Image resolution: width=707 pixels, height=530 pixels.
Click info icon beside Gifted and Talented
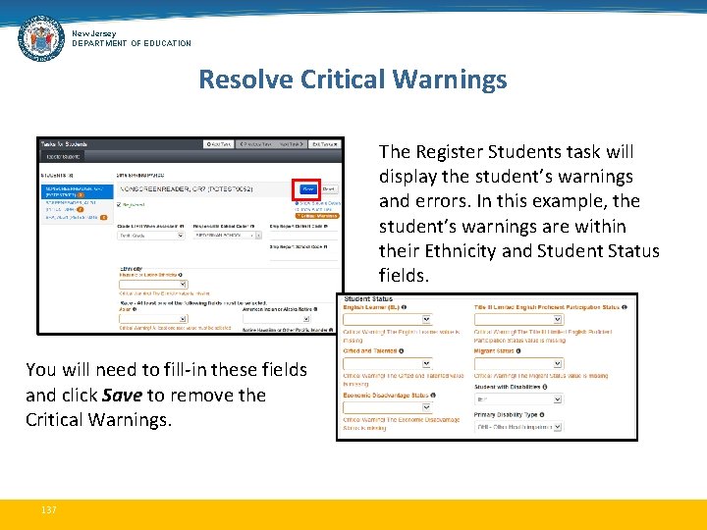402,351
